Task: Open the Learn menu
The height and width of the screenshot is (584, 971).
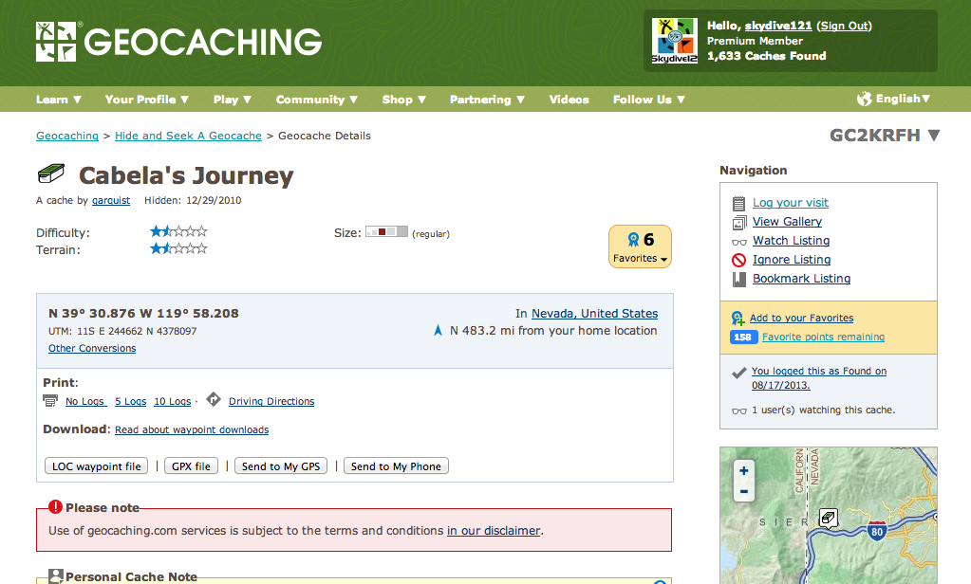Action: (x=59, y=99)
